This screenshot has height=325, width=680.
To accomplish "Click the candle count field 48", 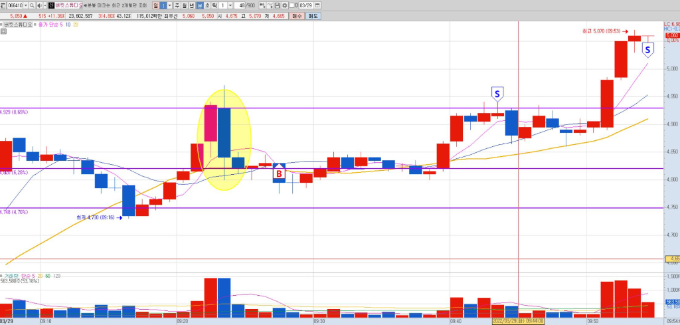I will coord(240,5).
